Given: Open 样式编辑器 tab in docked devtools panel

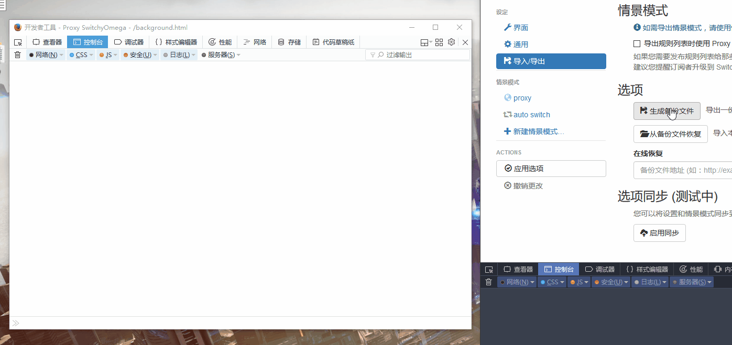Looking at the screenshot, I should 647,270.
